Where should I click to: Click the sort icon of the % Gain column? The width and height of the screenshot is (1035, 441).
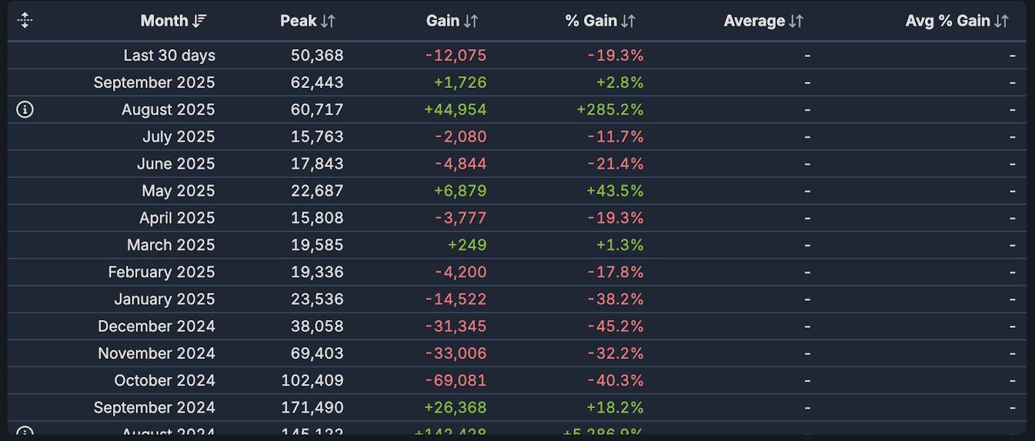[628, 21]
